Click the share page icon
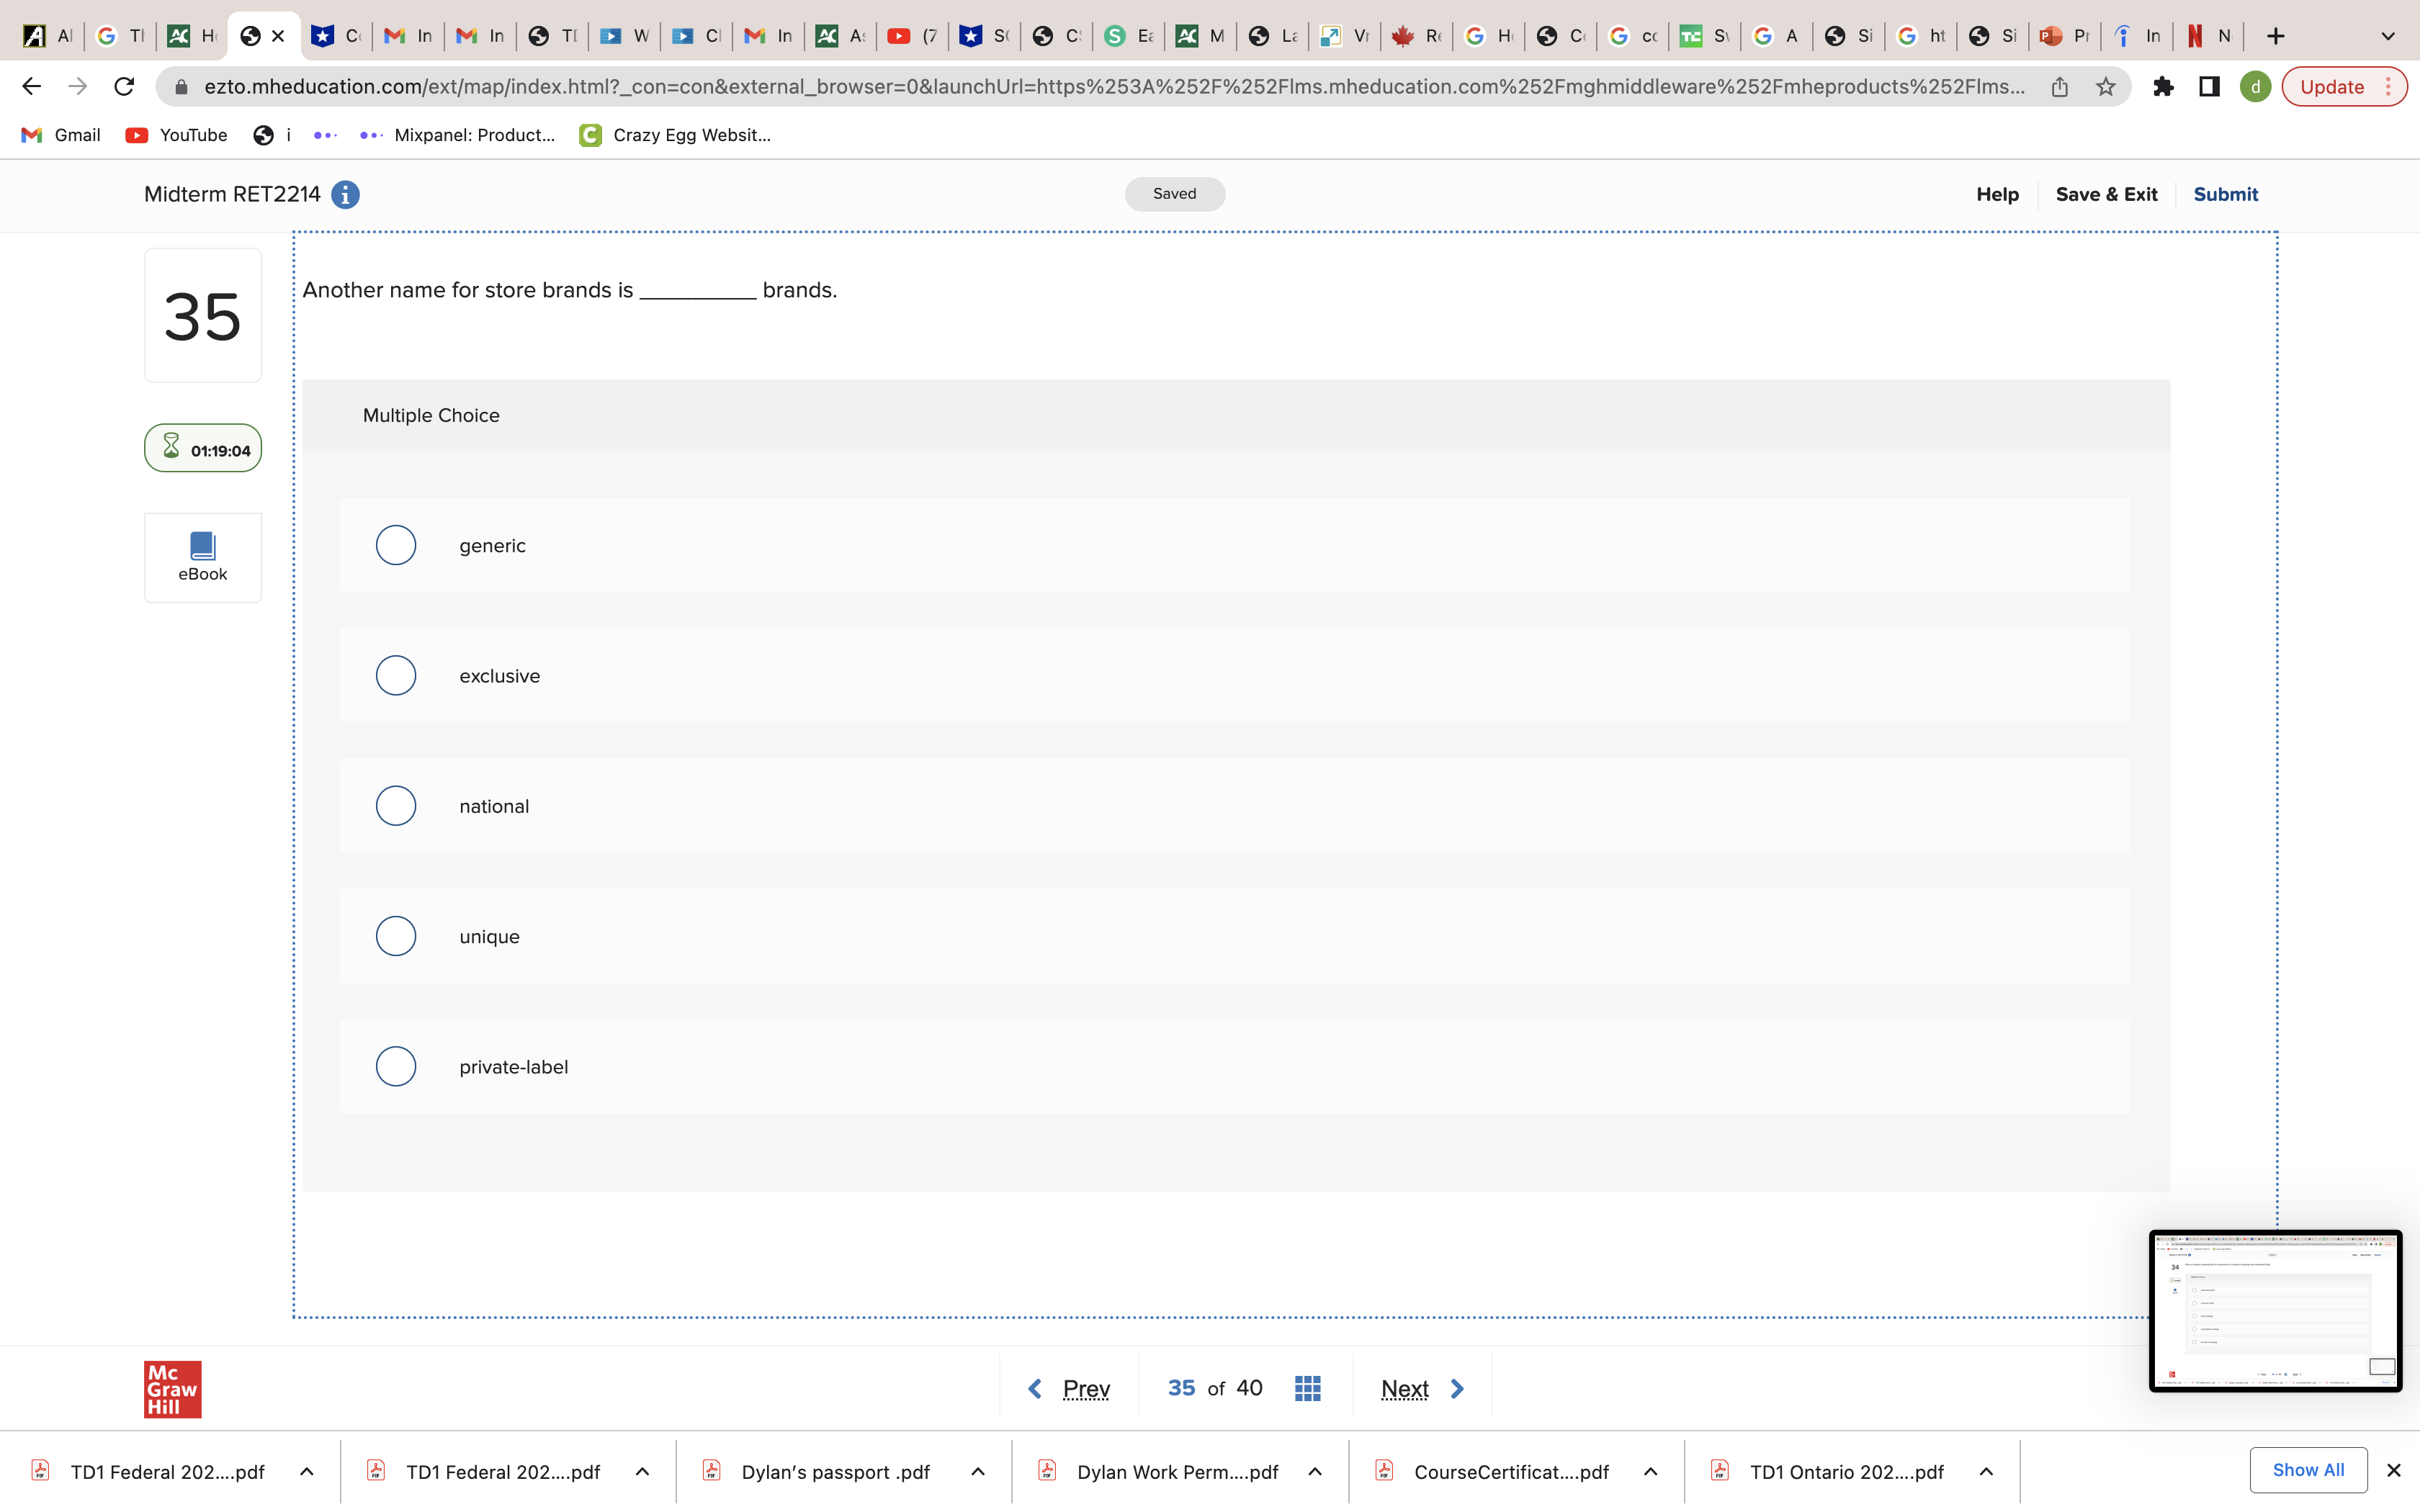This screenshot has width=2420, height=1512. click(x=2059, y=87)
